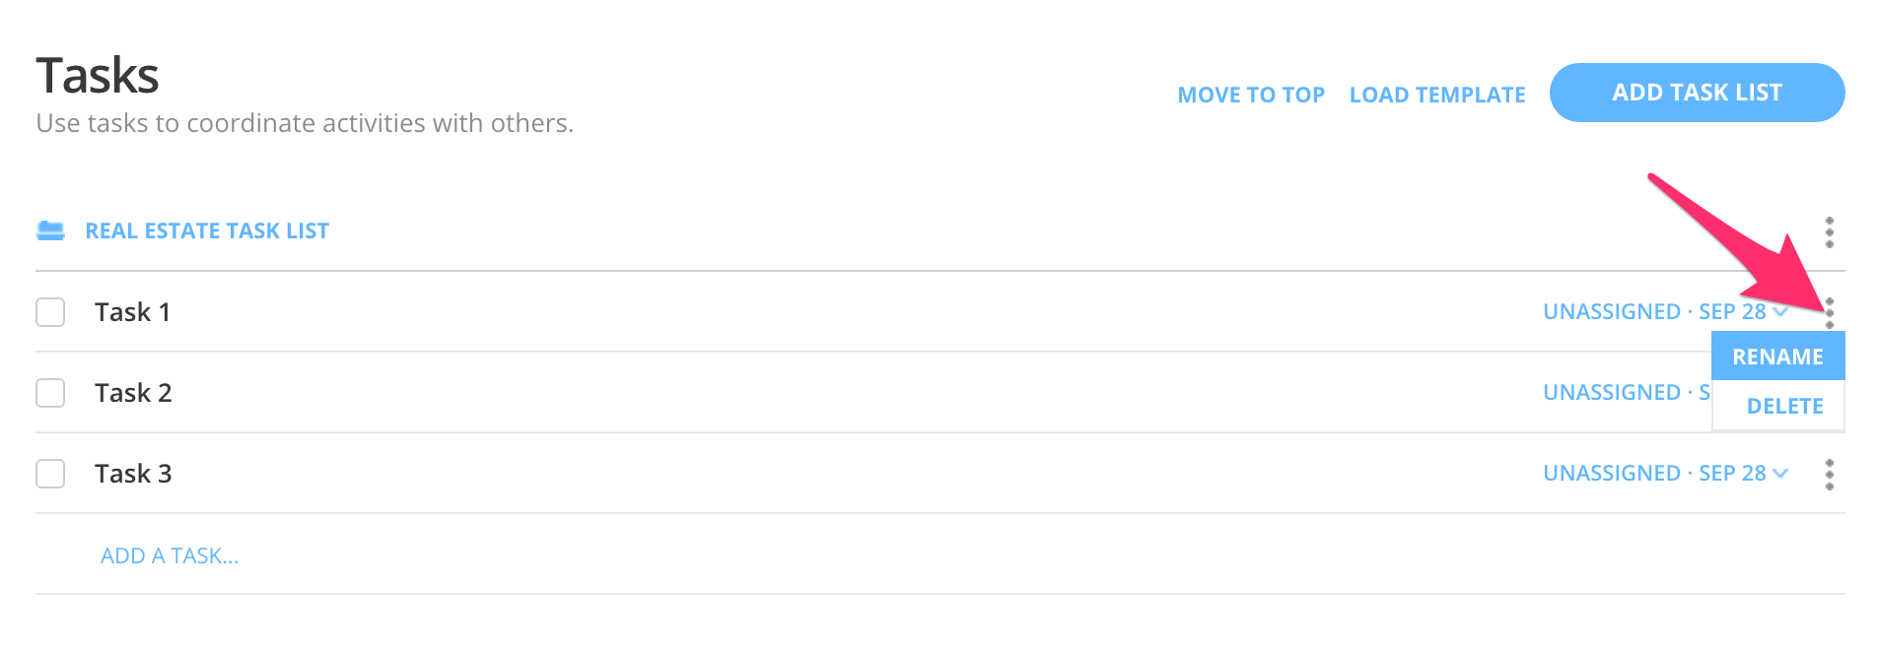Open the three-dot menu for the task list
Screen dimensions: 1877x650
pyautogui.click(x=1829, y=232)
